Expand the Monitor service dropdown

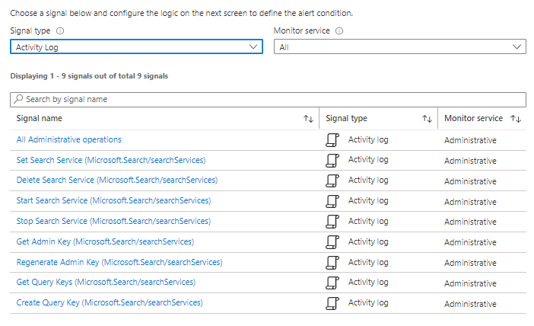399,47
